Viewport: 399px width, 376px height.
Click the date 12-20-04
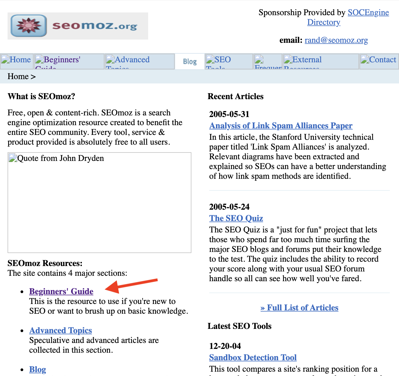coord(225,346)
